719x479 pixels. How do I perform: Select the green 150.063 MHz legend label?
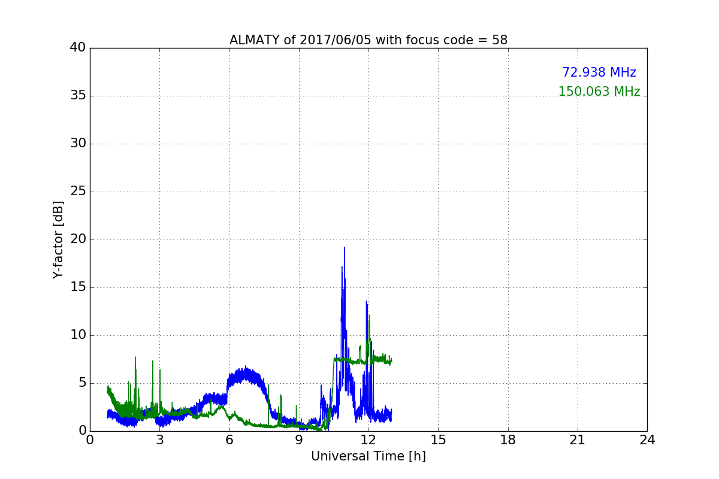coord(599,92)
